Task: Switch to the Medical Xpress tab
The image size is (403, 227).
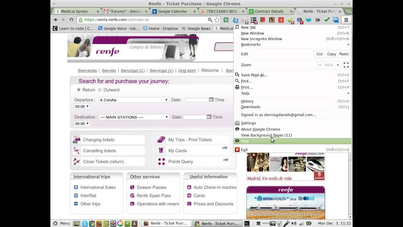Action: pos(76,11)
